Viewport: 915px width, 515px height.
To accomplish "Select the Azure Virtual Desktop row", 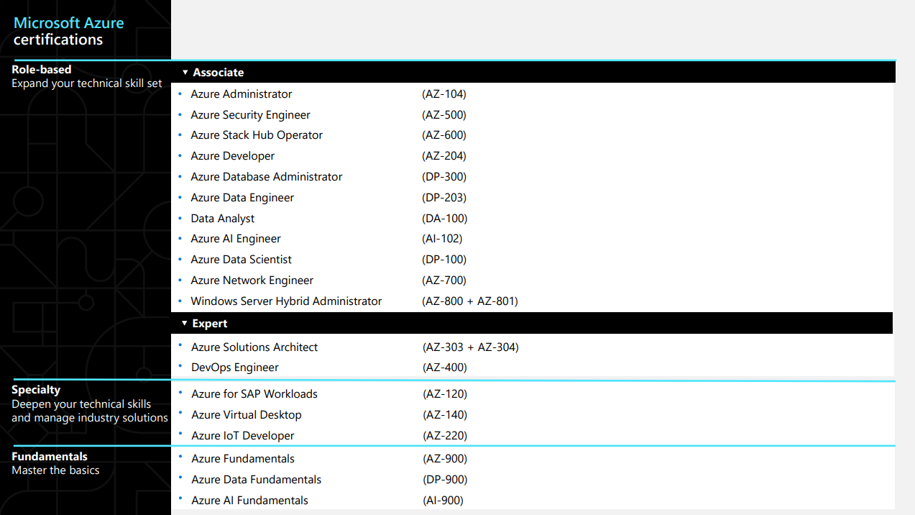I will [247, 415].
